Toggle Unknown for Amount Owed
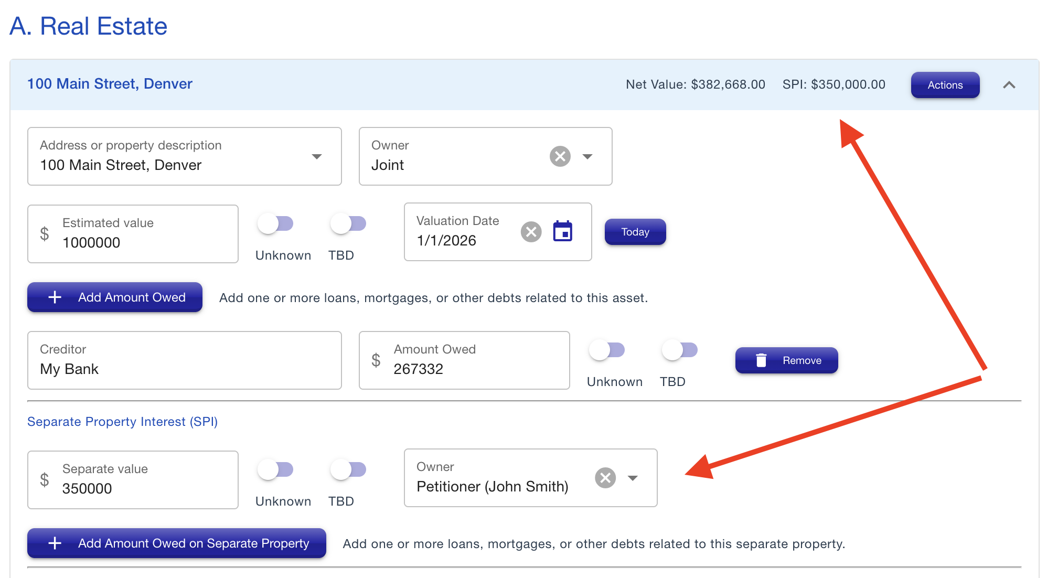 607,350
